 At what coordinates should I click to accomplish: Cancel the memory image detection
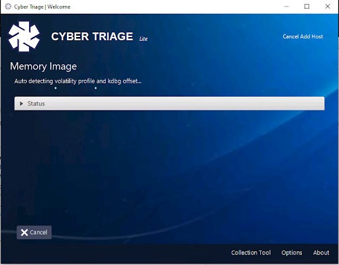click(x=34, y=233)
